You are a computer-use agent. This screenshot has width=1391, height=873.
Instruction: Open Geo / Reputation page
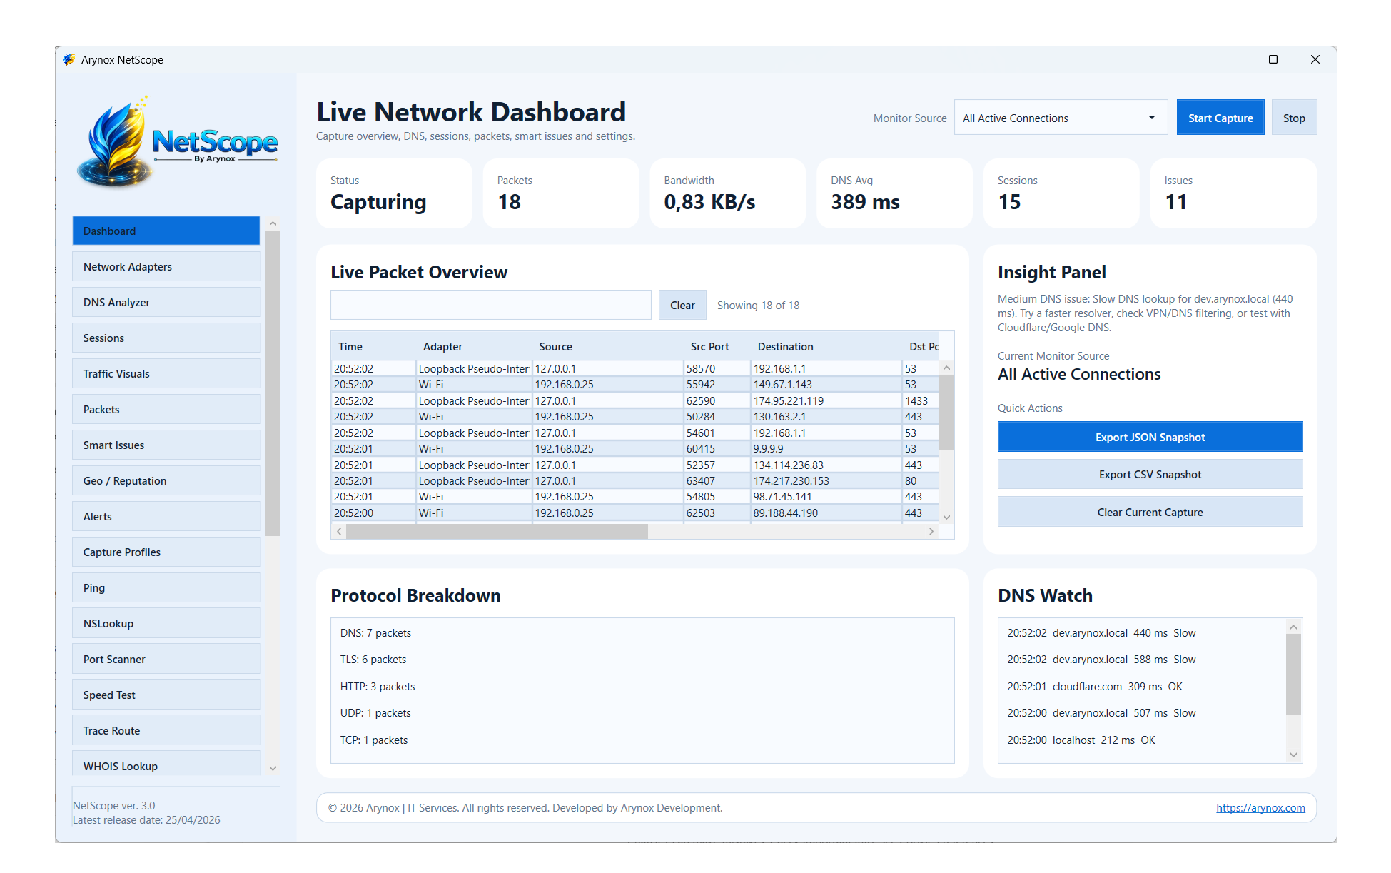click(166, 480)
